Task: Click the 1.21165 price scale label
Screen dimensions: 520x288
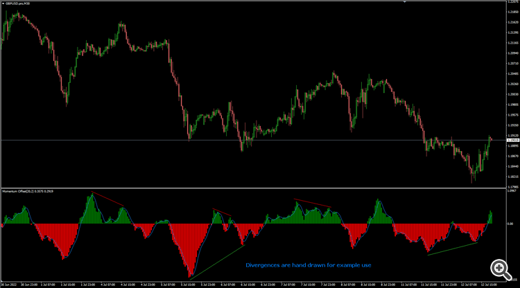Action: tap(512, 43)
